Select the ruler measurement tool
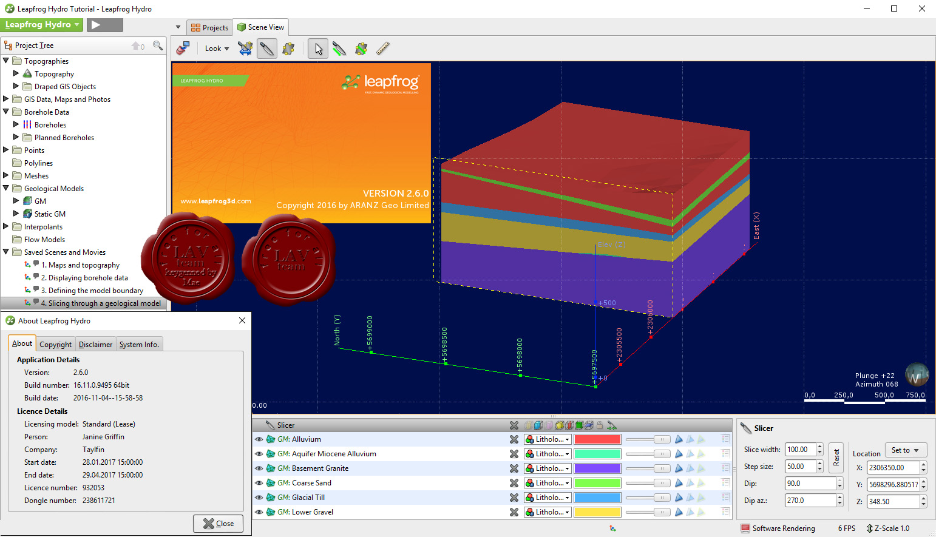Image resolution: width=936 pixels, height=537 pixels. coord(382,49)
